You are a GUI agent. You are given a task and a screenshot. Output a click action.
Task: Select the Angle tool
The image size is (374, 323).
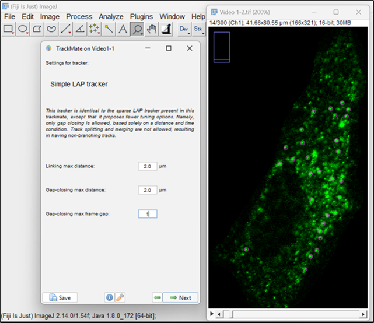(x=80, y=29)
